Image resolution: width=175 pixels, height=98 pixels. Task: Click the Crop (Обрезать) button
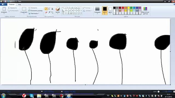point(33,8)
